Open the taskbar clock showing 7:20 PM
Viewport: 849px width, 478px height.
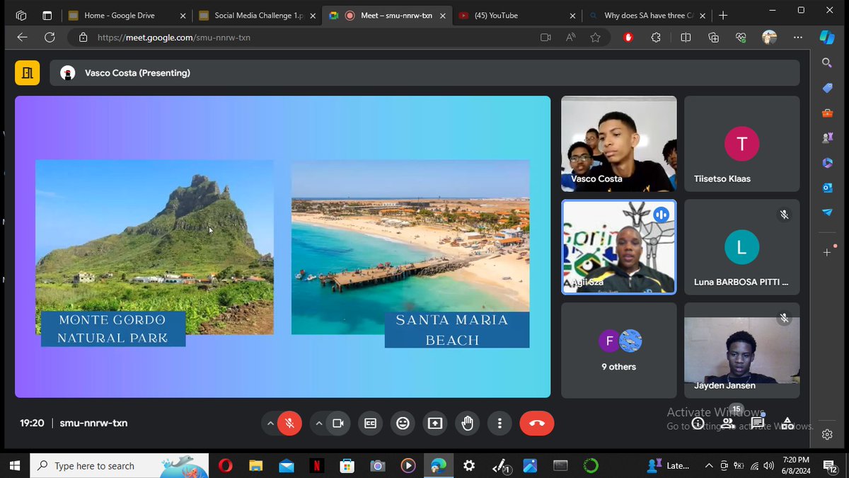pos(796,465)
